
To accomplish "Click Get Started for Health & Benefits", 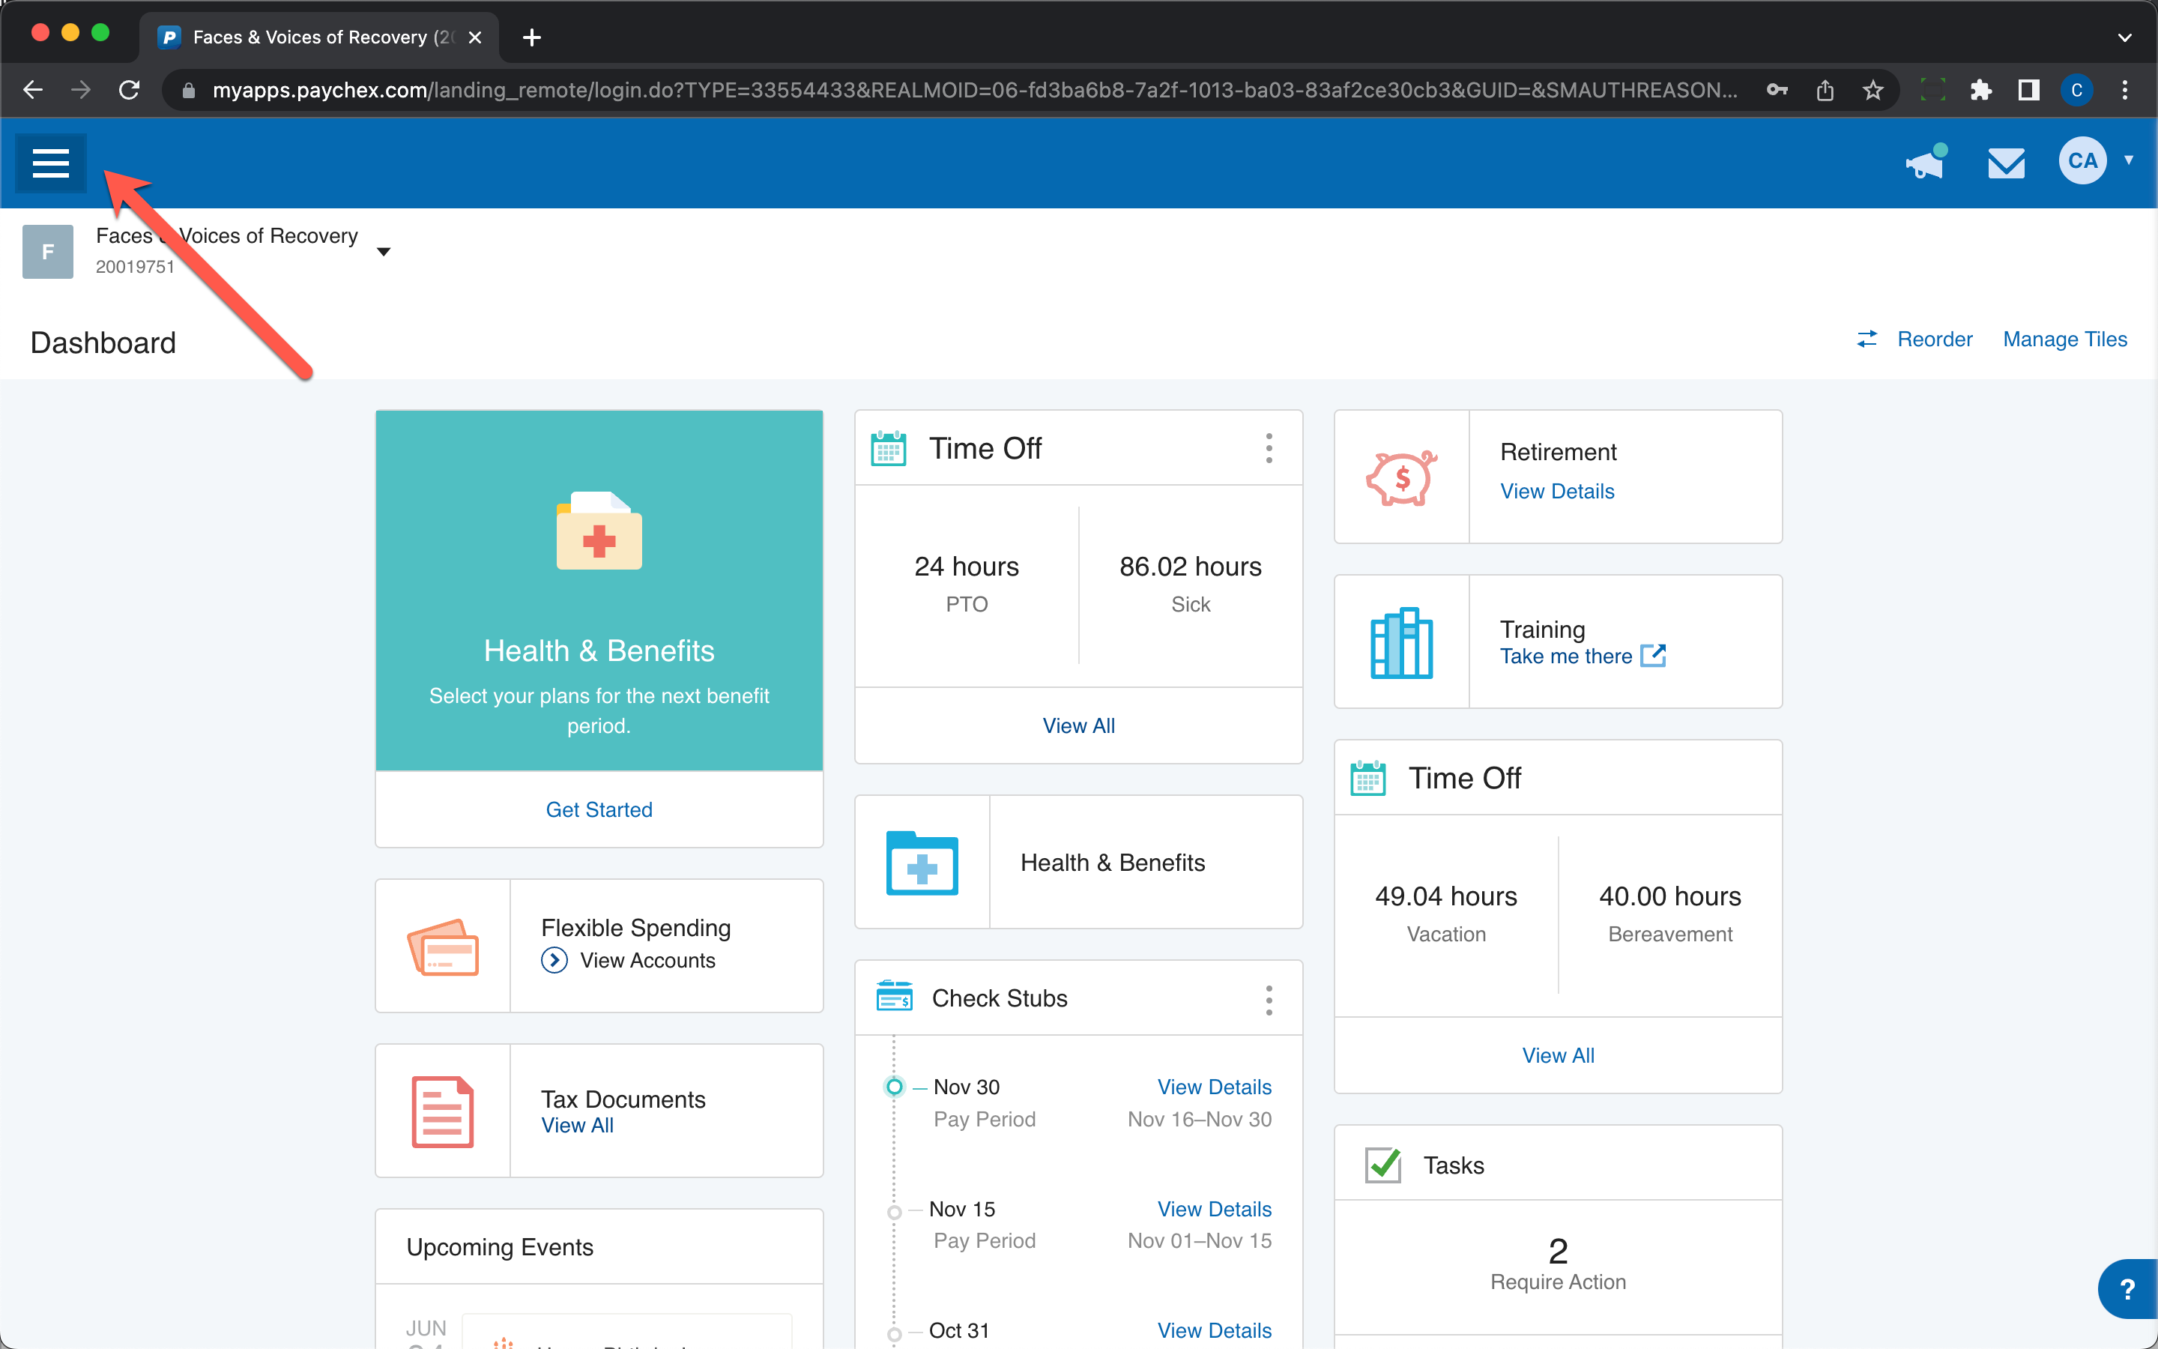I will click(x=599, y=809).
